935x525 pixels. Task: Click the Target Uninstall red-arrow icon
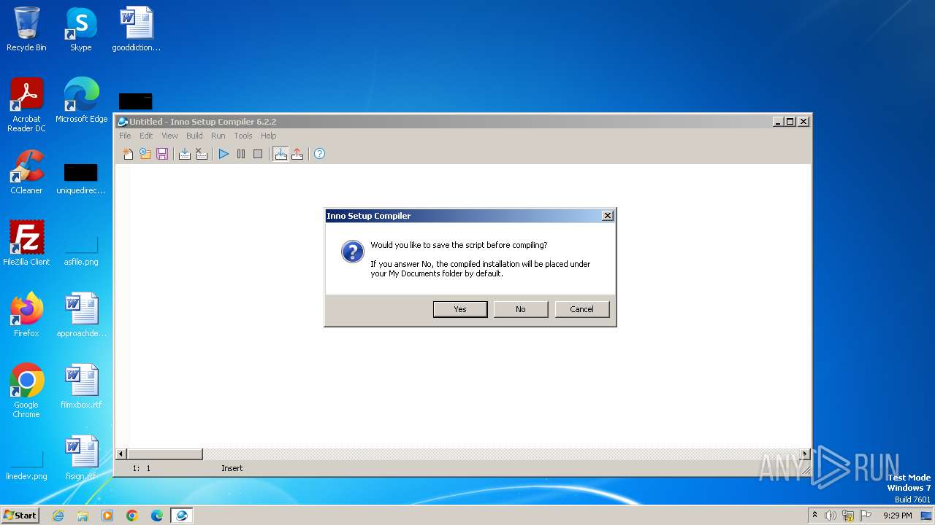(297, 154)
